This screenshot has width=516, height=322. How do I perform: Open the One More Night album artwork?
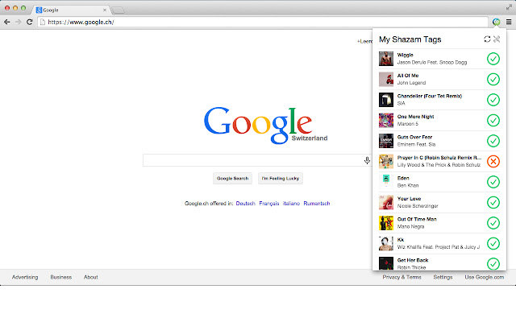[386, 120]
